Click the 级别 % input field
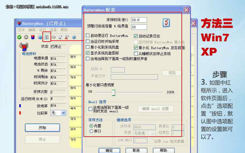Image resolution: width=245 pixels, height=153 pixels. 118,70
